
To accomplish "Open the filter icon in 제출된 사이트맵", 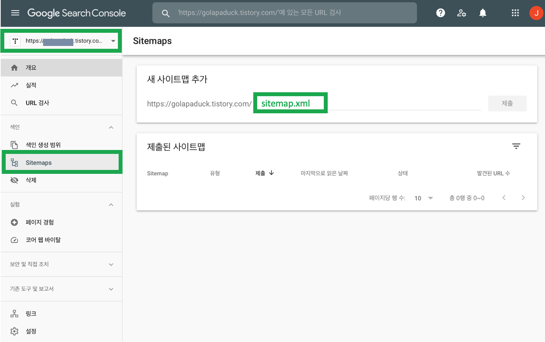I will point(516,146).
